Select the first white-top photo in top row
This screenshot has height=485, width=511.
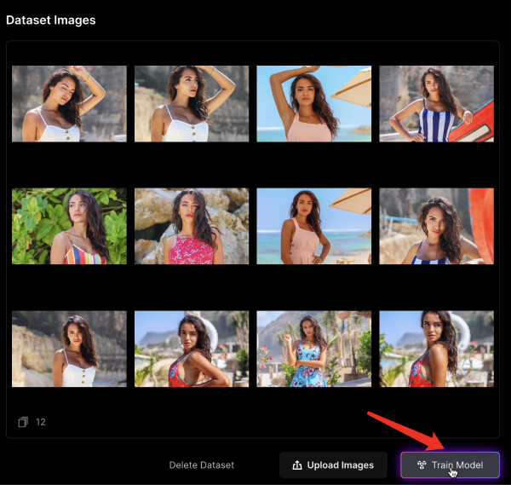coord(69,104)
